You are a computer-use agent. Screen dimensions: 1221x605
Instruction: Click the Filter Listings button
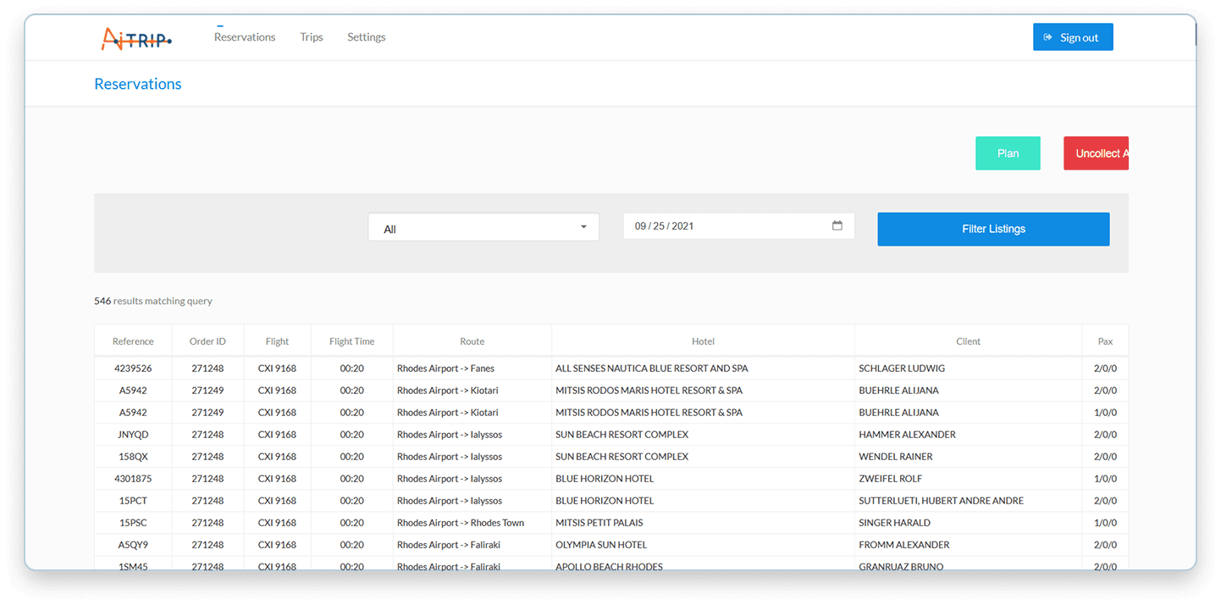[993, 229]
